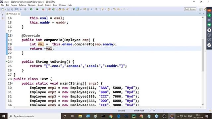212x119 pixels.
Task: Open Microsoft Edge from the taskbar
Action: (x=119, y=116)
